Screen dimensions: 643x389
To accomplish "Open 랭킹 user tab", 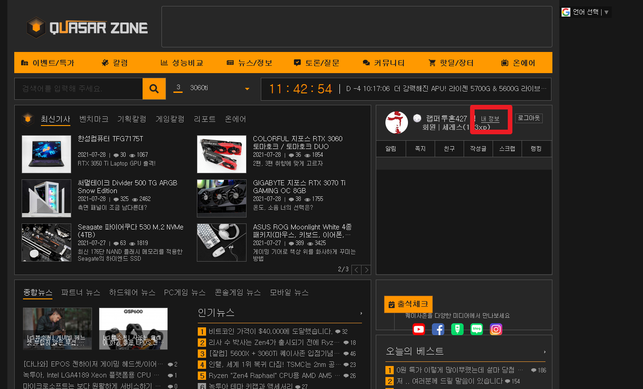I will point(536,149).
